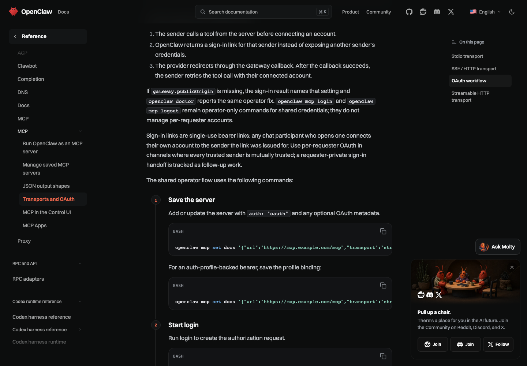Open MCP in the Control UI page
527x366 pixels.
(x=47, y=212)
